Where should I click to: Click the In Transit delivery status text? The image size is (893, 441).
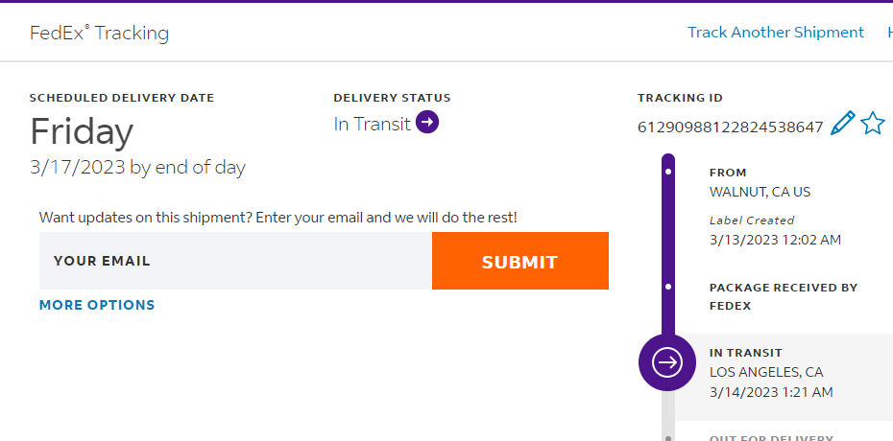click(372, 124)
